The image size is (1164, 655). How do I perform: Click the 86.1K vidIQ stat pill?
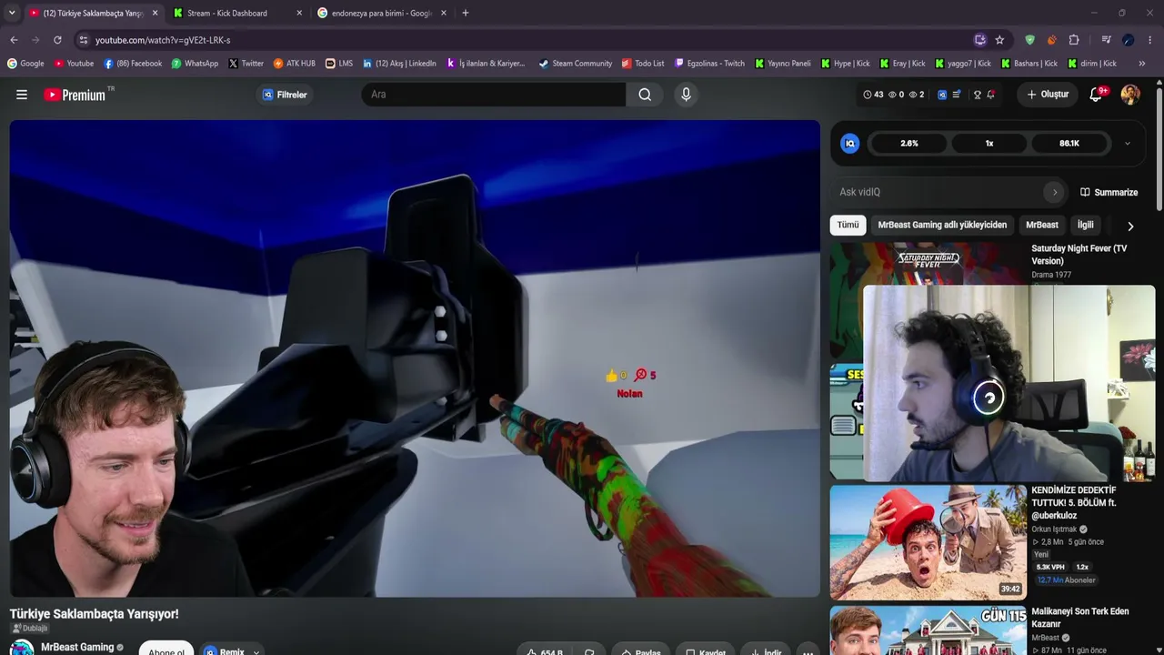pos(1069,143)
